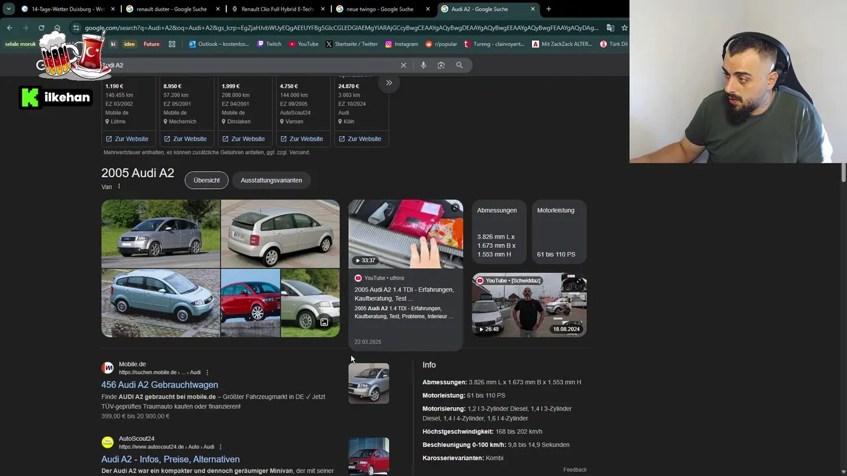
Task: Play the 33:37 YouTube video thumbnail
Action: click(x=406, y=234)
